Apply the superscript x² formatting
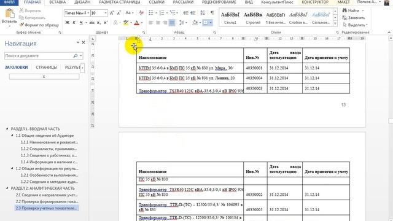393x221 pixels. (x=106, y=23)
